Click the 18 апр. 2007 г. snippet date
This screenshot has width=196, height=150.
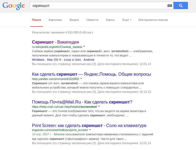coord(42,134)
